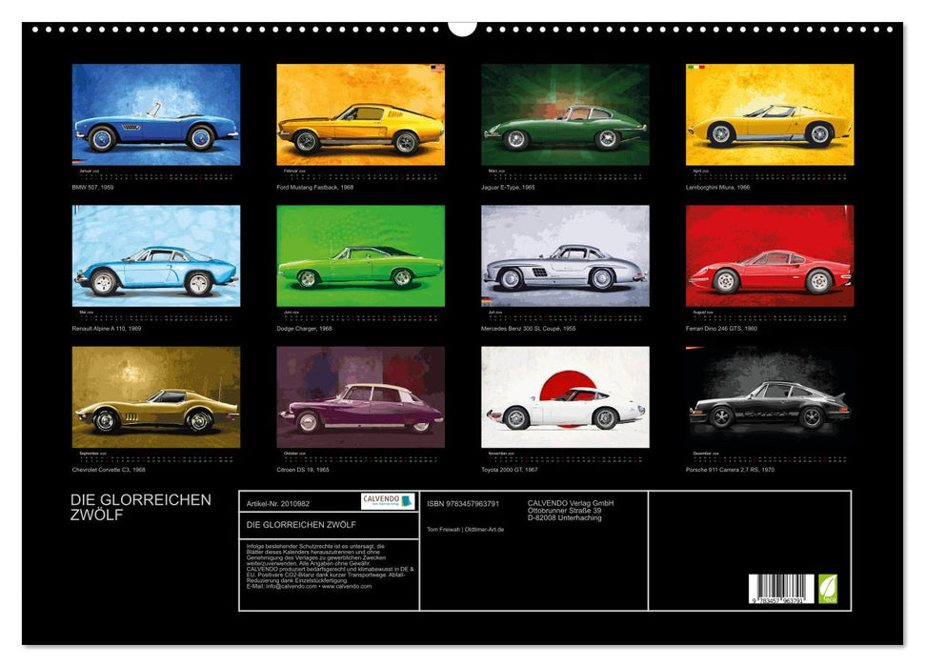Select the green Dodge Charger image

[x=360, y=255]
